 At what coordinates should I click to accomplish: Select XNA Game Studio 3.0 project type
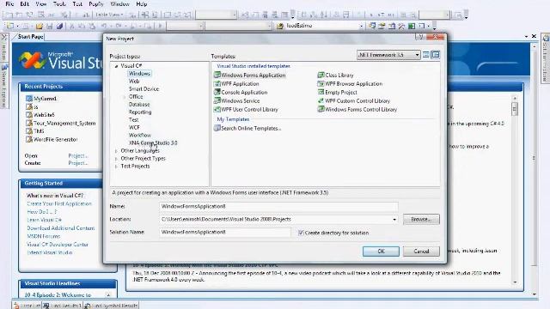153,143
